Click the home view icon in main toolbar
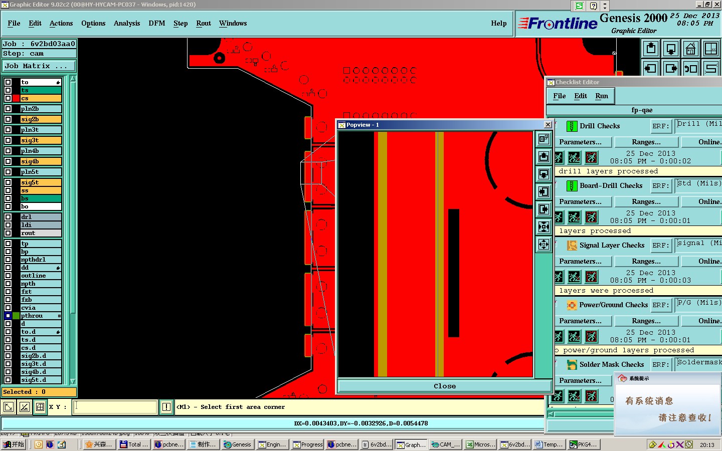Screen dimensions: 722x451 pos(691,49)
